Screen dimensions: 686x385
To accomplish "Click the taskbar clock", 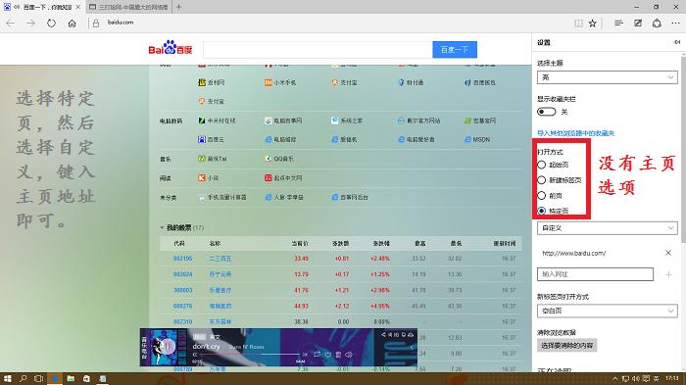I will [x=672, y=378].
